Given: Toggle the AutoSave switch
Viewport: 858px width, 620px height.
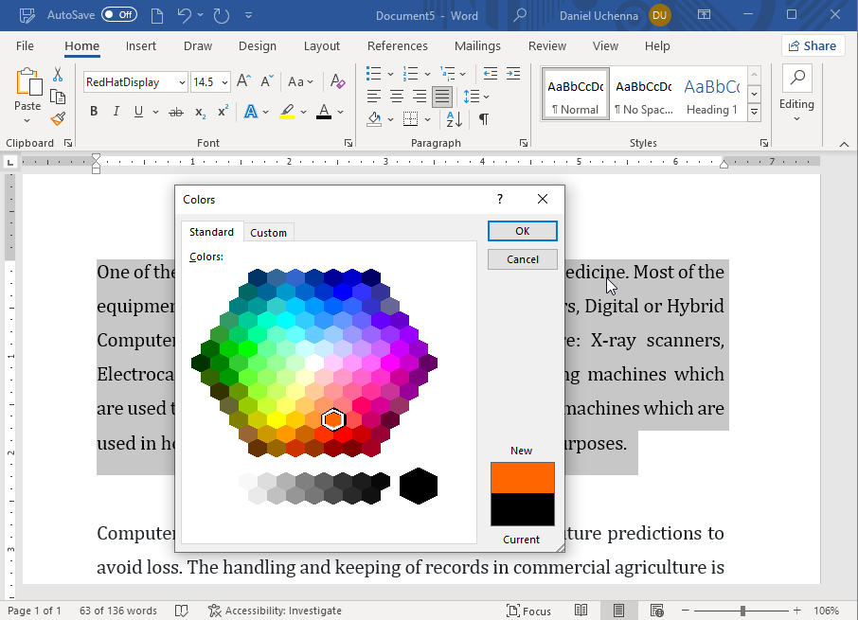Looking at the screenshot, I should 119,15.
